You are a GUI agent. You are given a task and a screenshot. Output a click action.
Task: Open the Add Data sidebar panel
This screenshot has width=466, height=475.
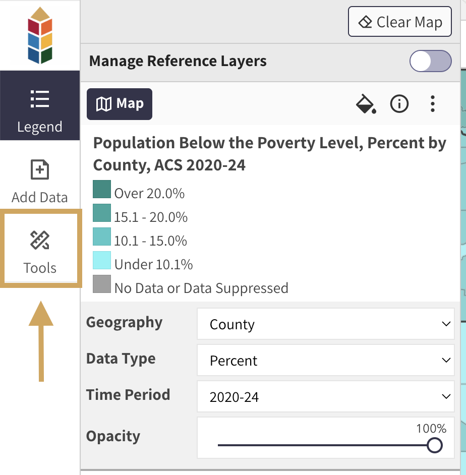(x=40, y=181)
